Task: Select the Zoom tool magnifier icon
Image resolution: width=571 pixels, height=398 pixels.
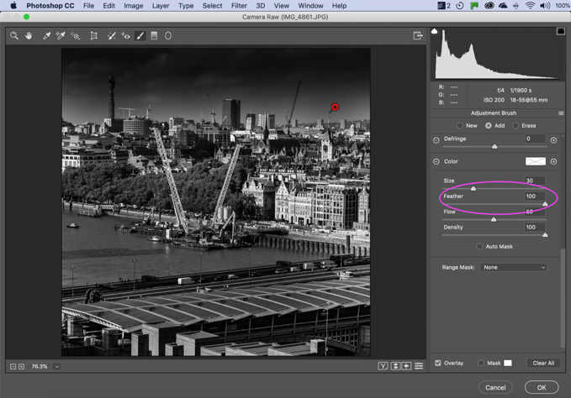Action: pos(14,36)
